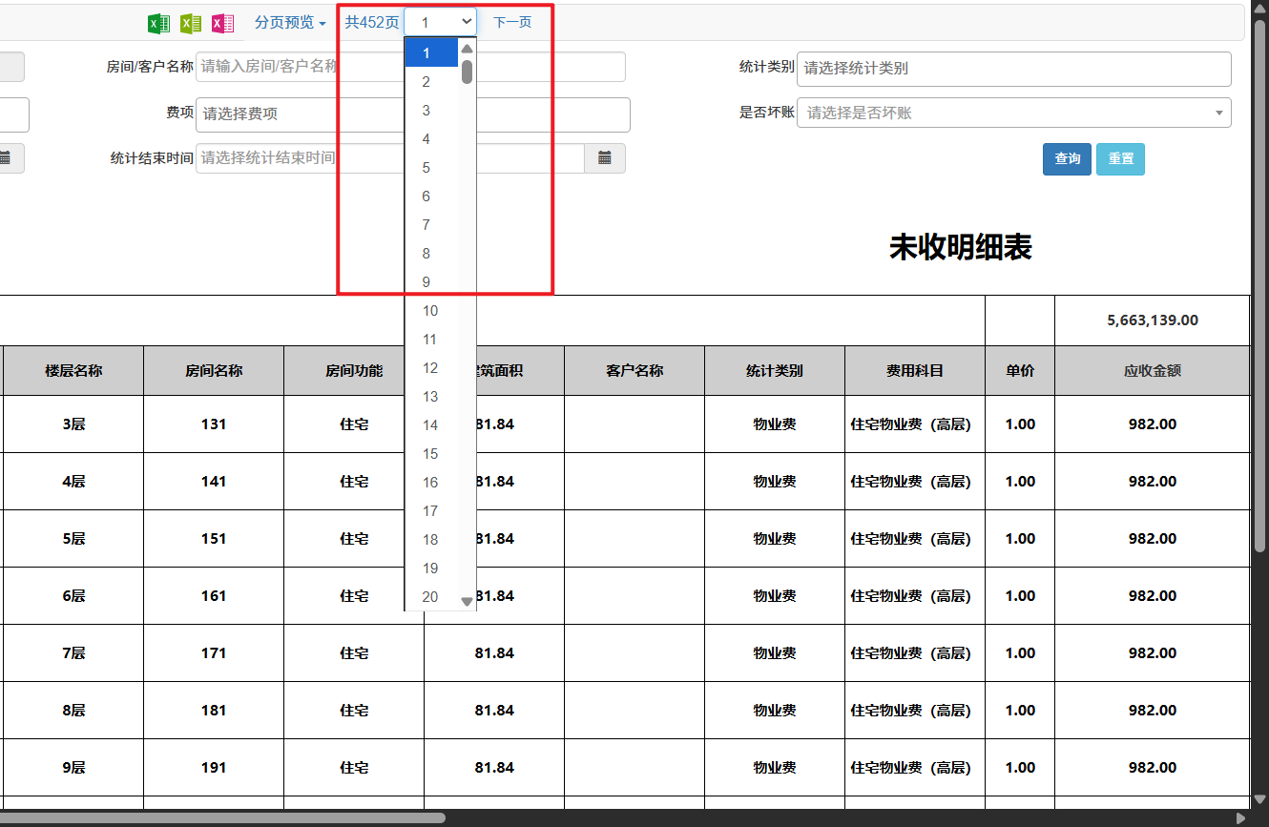
Task: Click 住宅物业费(高层) in room 181 row
Action: pos(915,710)
